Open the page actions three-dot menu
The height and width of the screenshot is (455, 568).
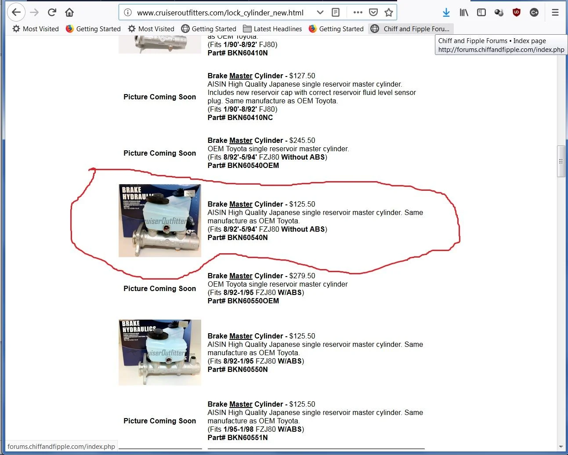(358, 12)
